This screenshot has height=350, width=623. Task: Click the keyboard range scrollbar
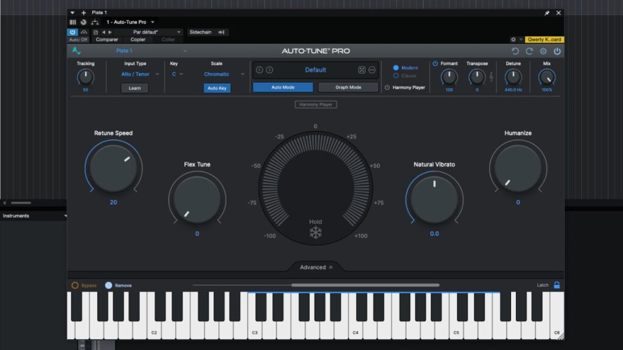pos(365,285)
